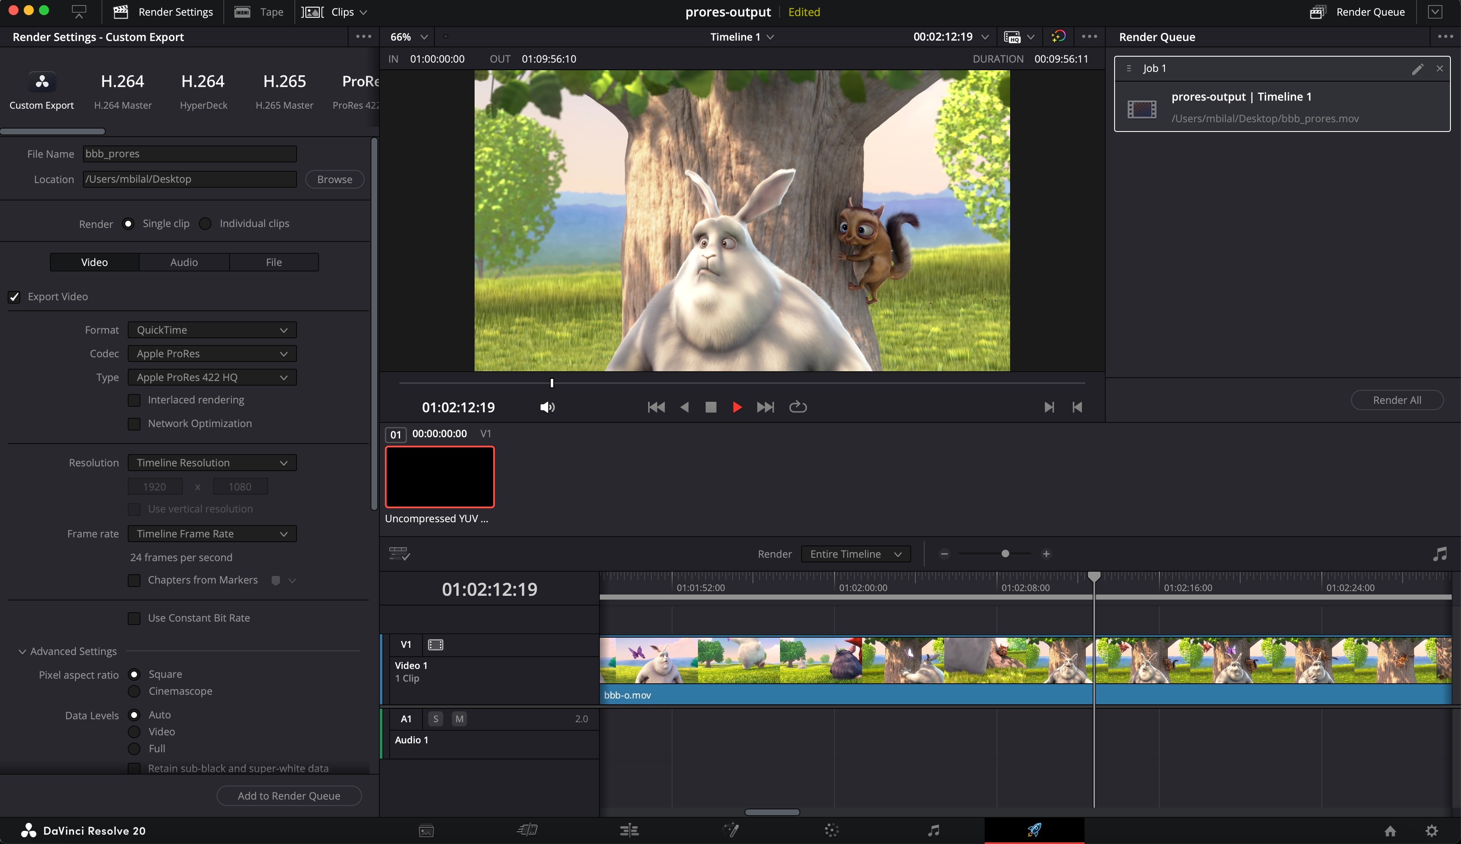
Task: Open the Resolution dropdown
Action: point(212,463)
